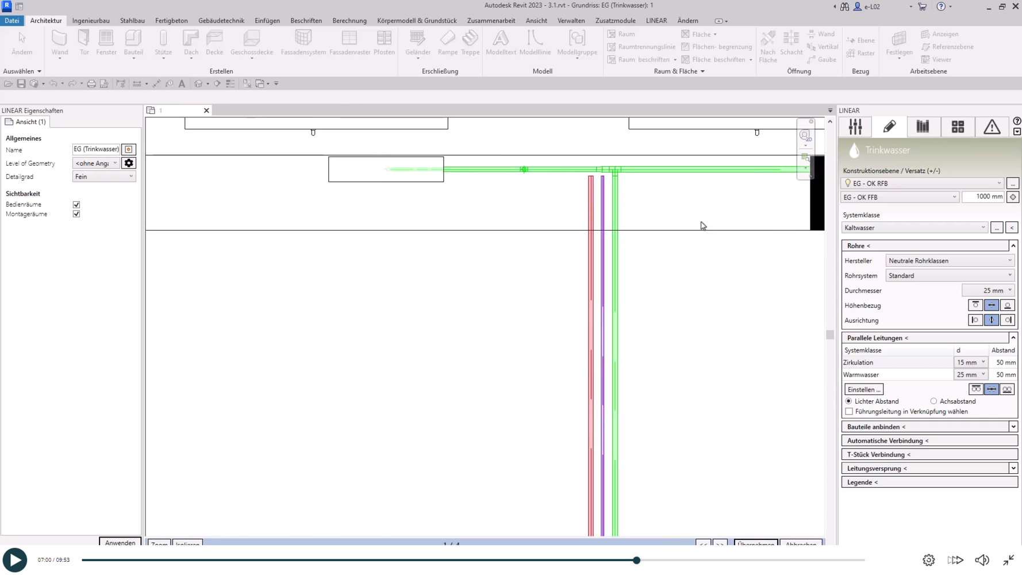Open the LINEAR ribbon tab

(656, 21)
